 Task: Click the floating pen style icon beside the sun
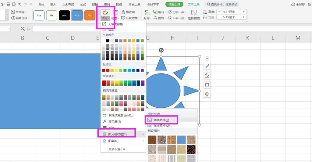coord(207,66)
